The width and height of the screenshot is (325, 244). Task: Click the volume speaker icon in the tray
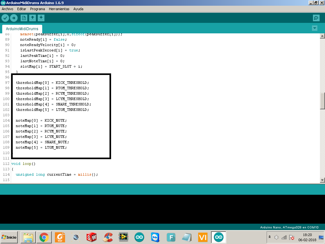point(276,237)
